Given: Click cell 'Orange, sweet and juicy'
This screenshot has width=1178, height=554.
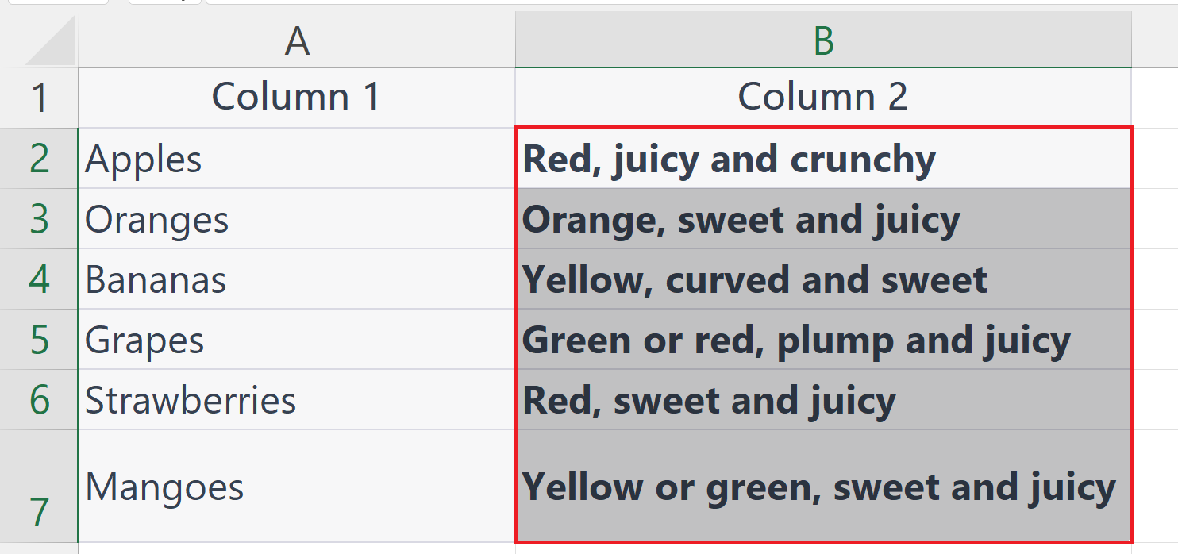Looking at the screenshot, I should pos(823,219).
